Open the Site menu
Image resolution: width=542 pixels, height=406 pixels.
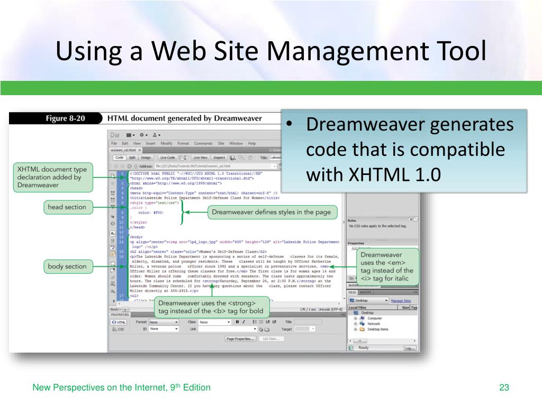[221, 143]
